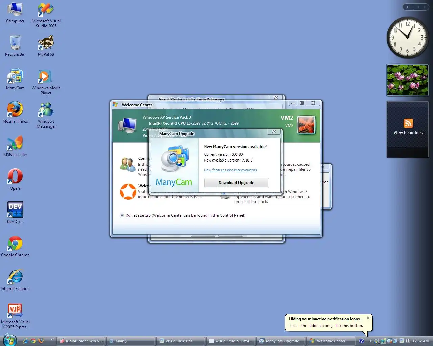Screen dimensions: 433x346
Task: Close the Welcome Center window
Action: [313, 103]
